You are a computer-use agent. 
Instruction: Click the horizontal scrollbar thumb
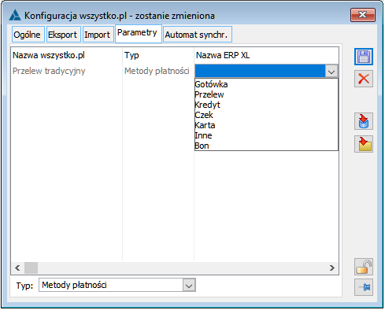coord(31,268)
